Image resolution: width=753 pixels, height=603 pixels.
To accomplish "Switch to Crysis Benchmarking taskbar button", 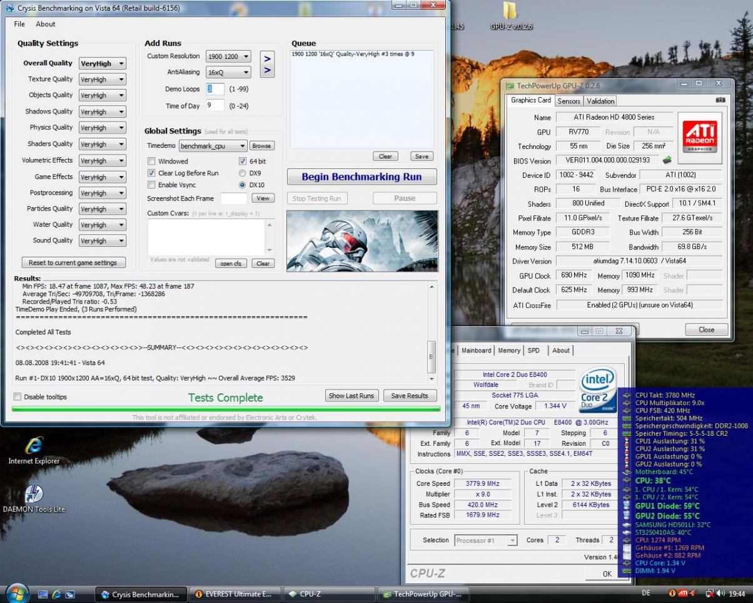I will [x=141, y=594].
